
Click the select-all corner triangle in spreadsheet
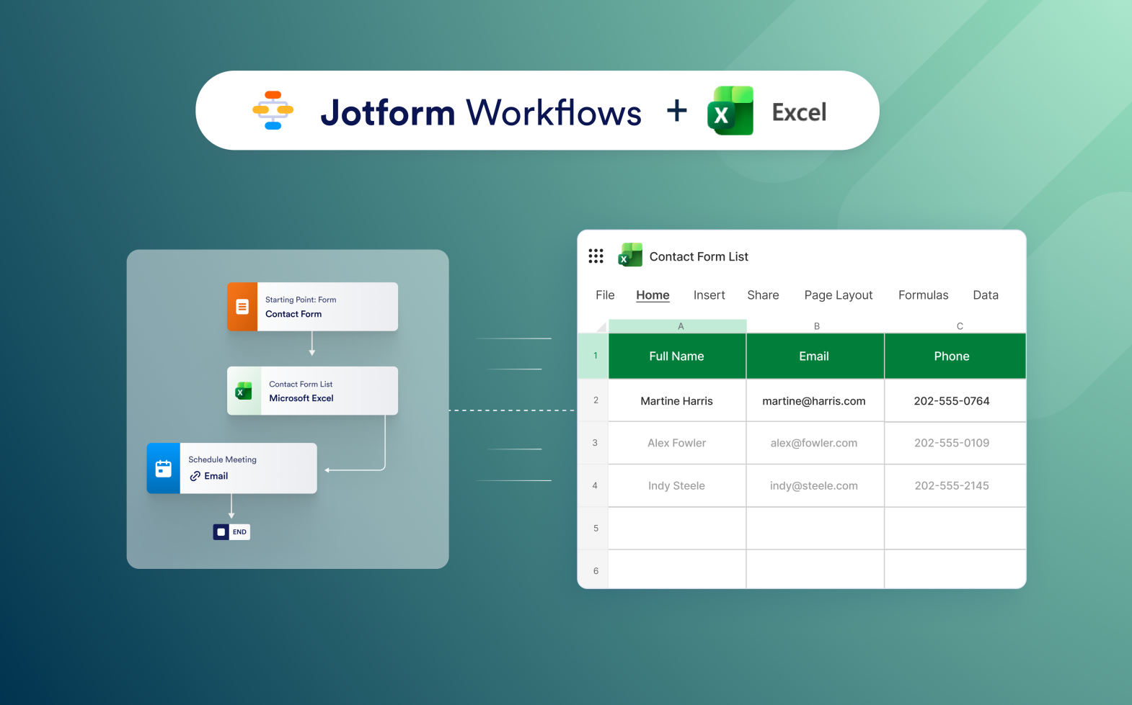(x=601, y=326)
